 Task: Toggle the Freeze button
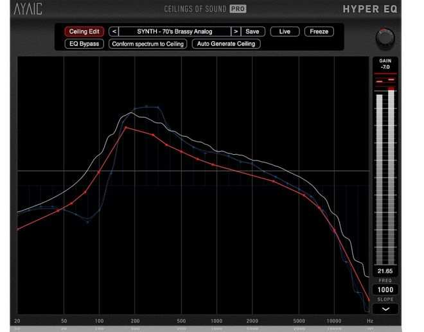click(x=319, y=31)
